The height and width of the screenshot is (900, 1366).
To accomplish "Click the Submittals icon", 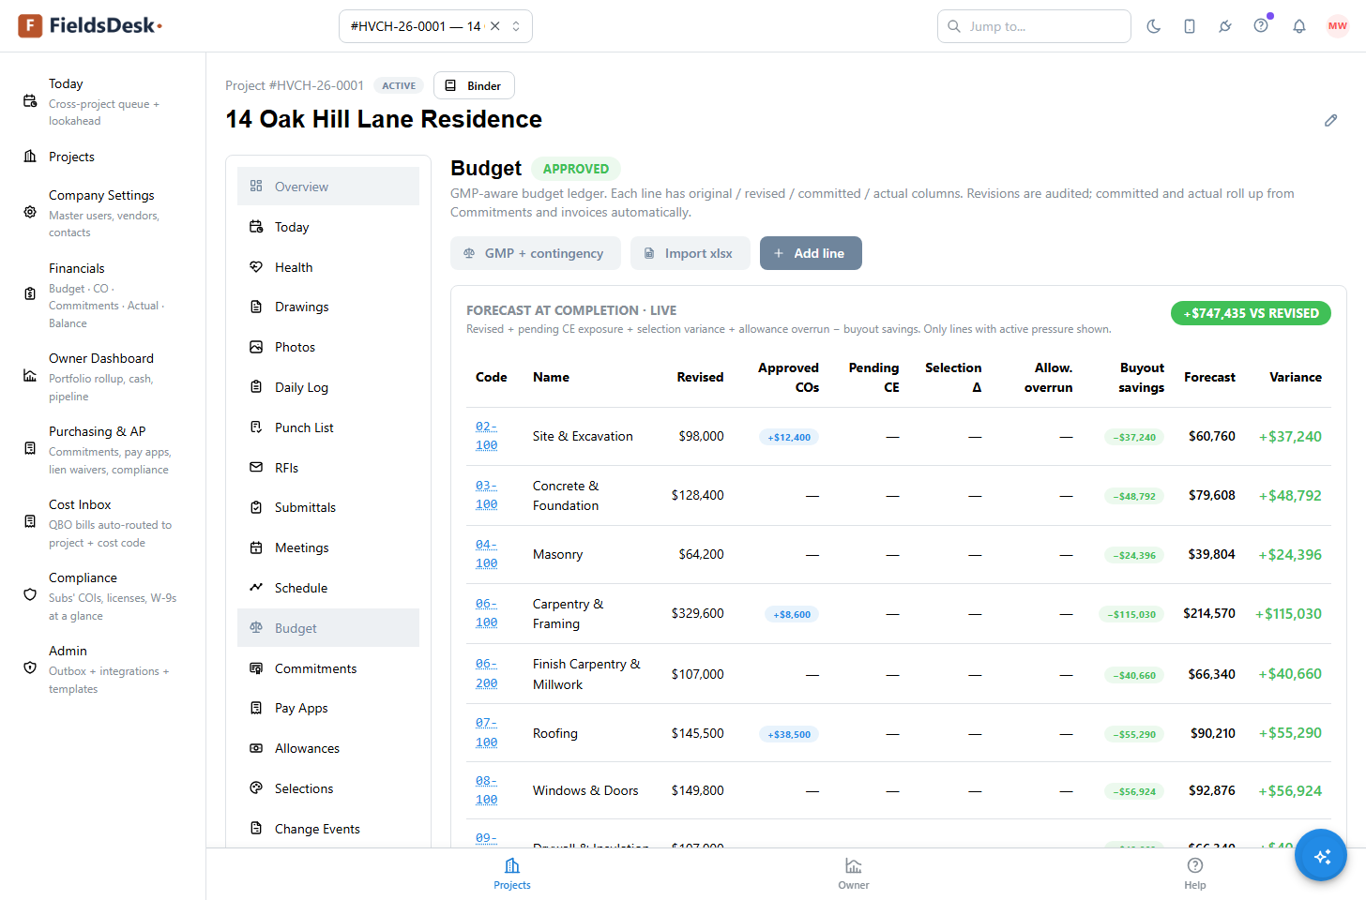I will (256, 507).
